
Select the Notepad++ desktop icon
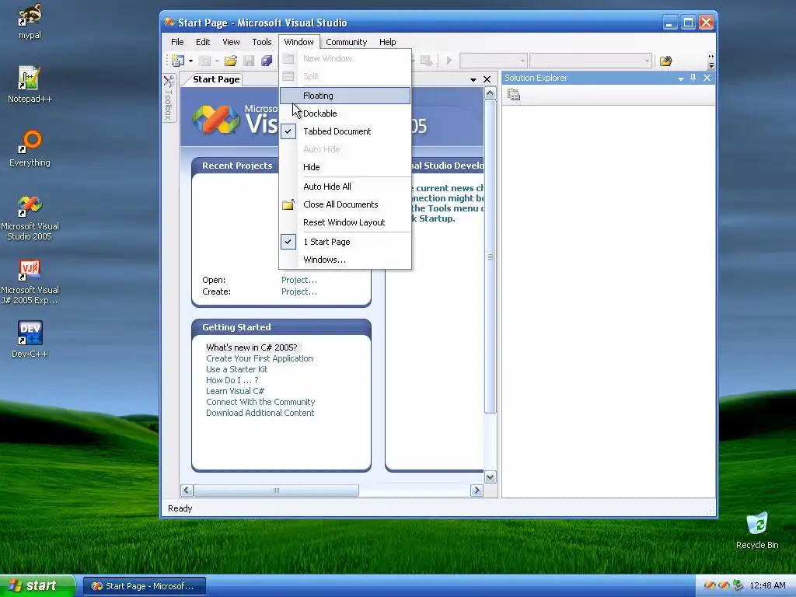[30, 84]
